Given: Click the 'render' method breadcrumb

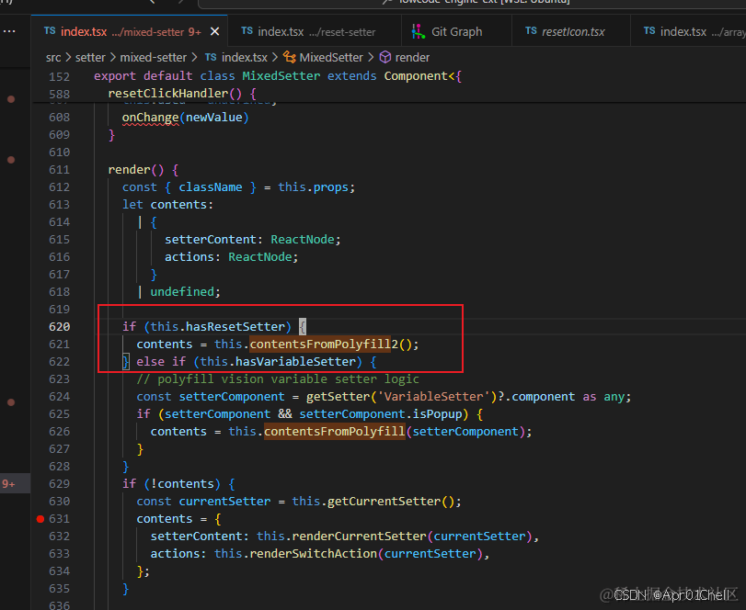Looking at the screenshot, I should [x=412, y=58].
